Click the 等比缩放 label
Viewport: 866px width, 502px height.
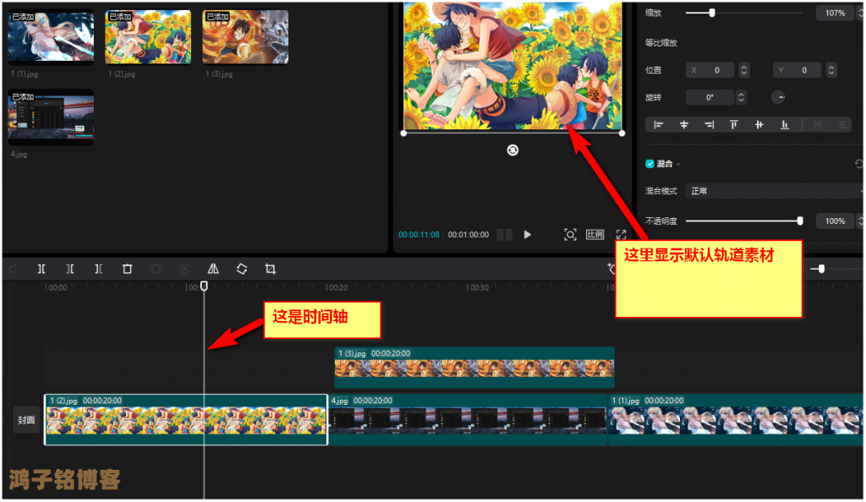661,42
